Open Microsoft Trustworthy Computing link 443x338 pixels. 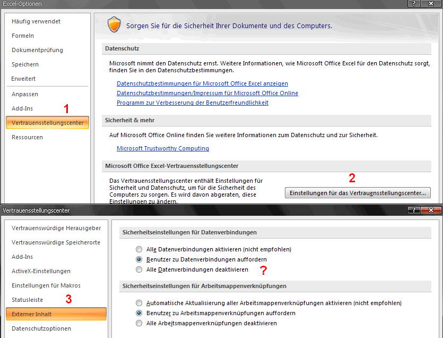click(163, 148)
